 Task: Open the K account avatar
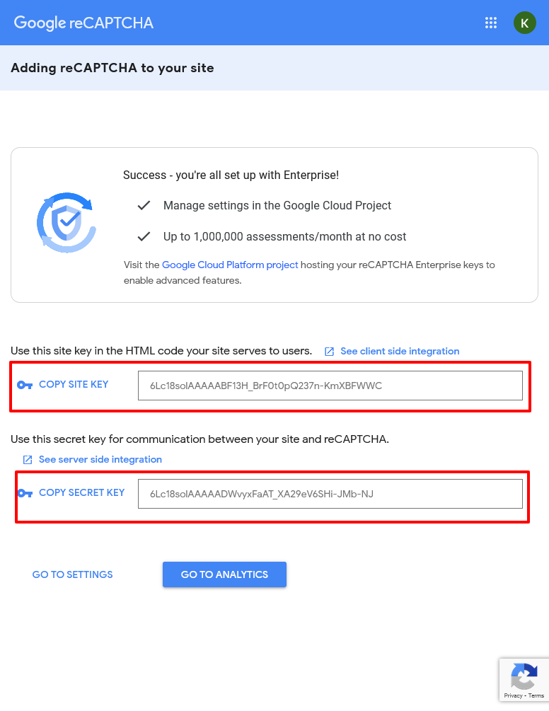click(x=524, y=23)
